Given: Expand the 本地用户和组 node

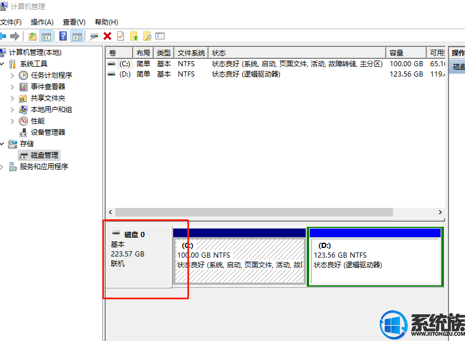Looking at the screenshot, I should (12, 110).
